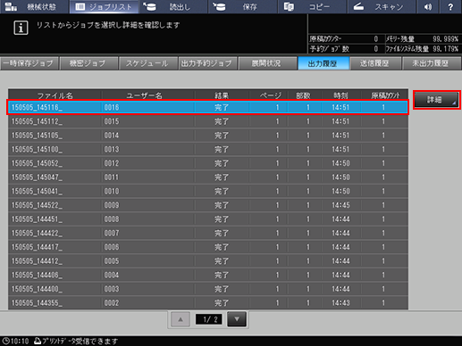Screen dimensions: 462x346
Task: Click the ファイルシステム残量 99.179% readout
Action: point(423,49)
